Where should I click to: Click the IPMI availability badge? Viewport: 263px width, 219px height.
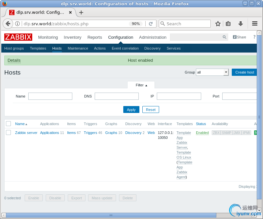(x=246, y=133)
